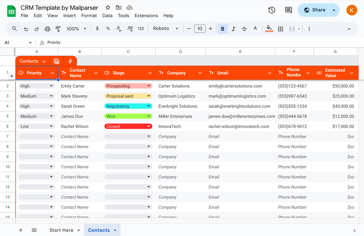Activate the paint format tool
Viewport: 364px width, 236px height.
tap(58, 29)
